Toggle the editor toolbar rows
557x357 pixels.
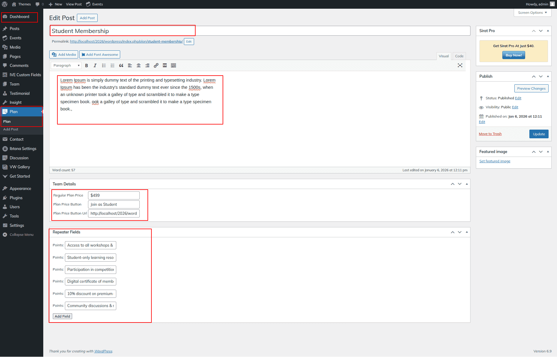(x=173, y=65)
